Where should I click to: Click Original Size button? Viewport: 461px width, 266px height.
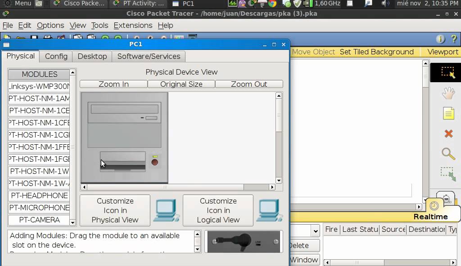click(181, 84)
